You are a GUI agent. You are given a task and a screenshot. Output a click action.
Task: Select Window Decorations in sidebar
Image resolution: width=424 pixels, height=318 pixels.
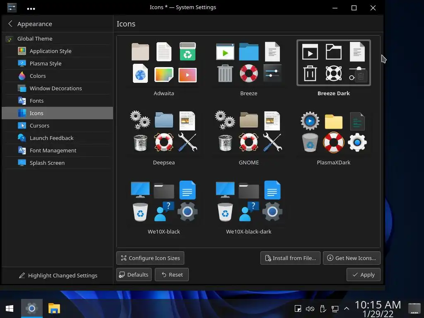click(x=57, y=89)
